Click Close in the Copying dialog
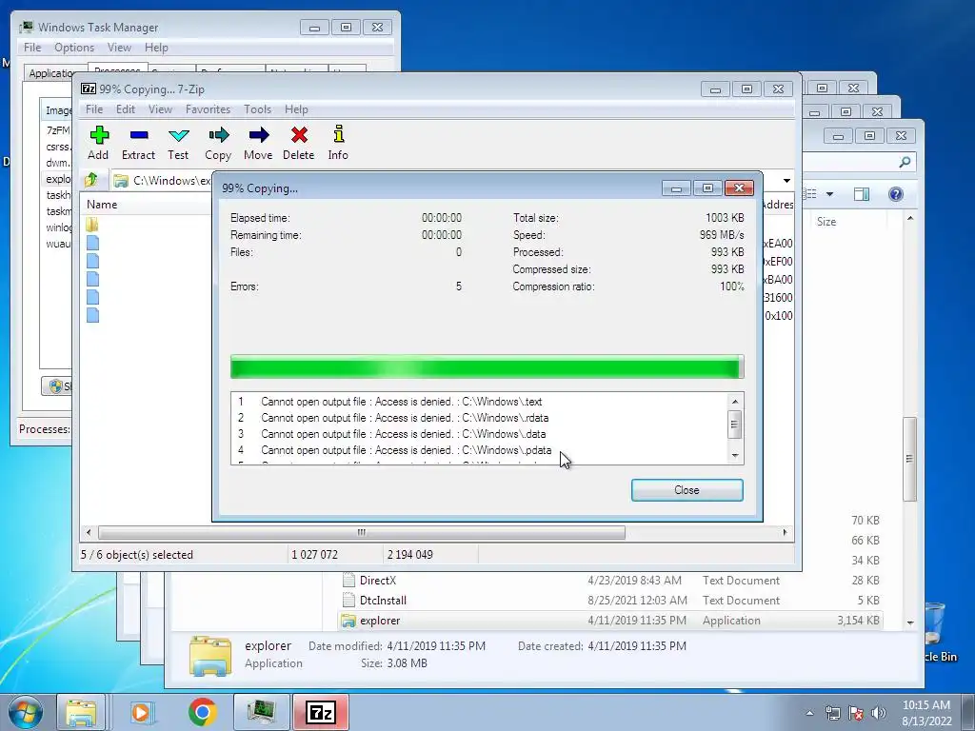This screenshot has height=731, width=975. 687,490
